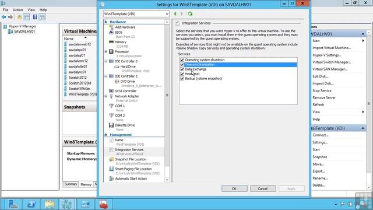Select the IDE Controller 1 icon
This screenshot has width=373, height=210.
click(111, 76)
